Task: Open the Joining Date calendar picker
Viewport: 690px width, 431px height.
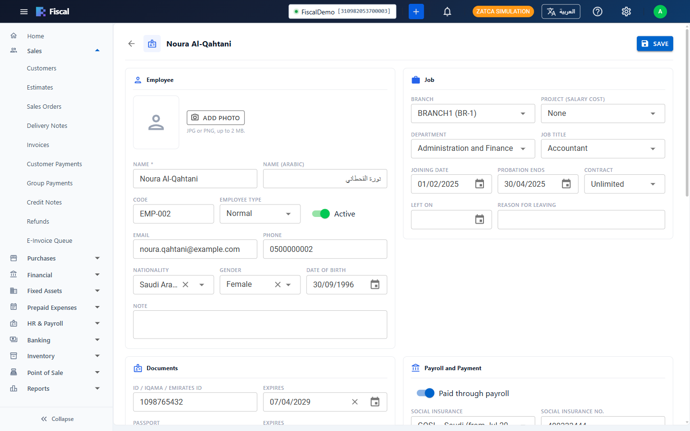Action: tap(480, 184)
